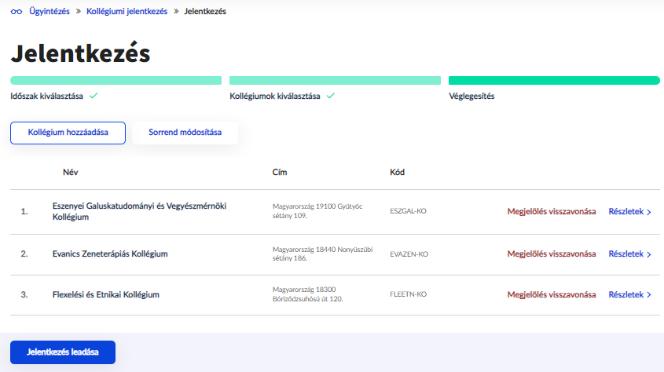Image resolution: width=664 pixels, height=372 pixels.
Task: Select the Kollégiumok kiválasztása progress step
Action: point(274,96)
